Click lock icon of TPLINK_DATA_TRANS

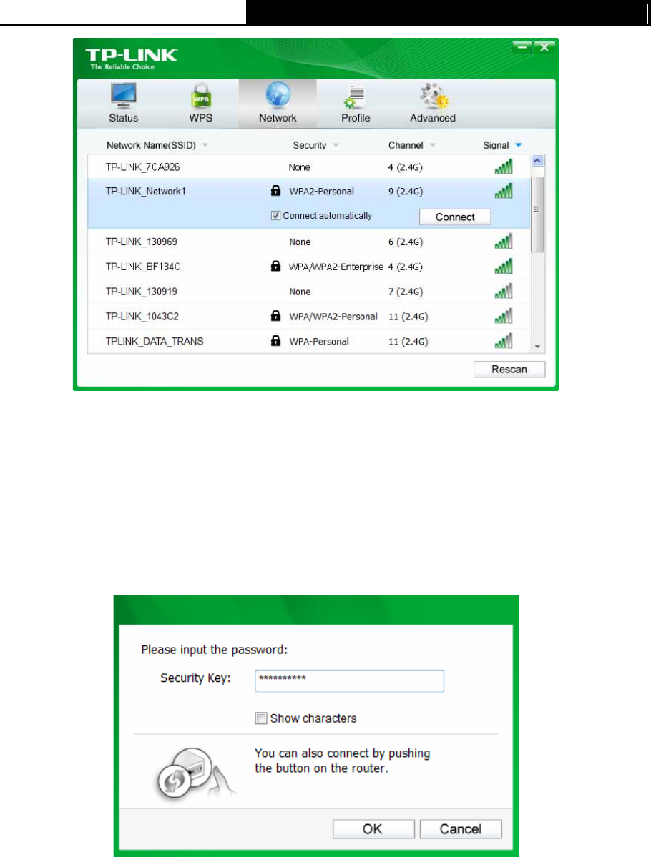click(275, 341)
